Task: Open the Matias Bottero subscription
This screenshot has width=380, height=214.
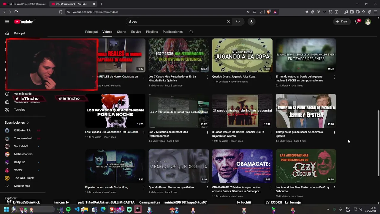Action: tap(23, 154)
